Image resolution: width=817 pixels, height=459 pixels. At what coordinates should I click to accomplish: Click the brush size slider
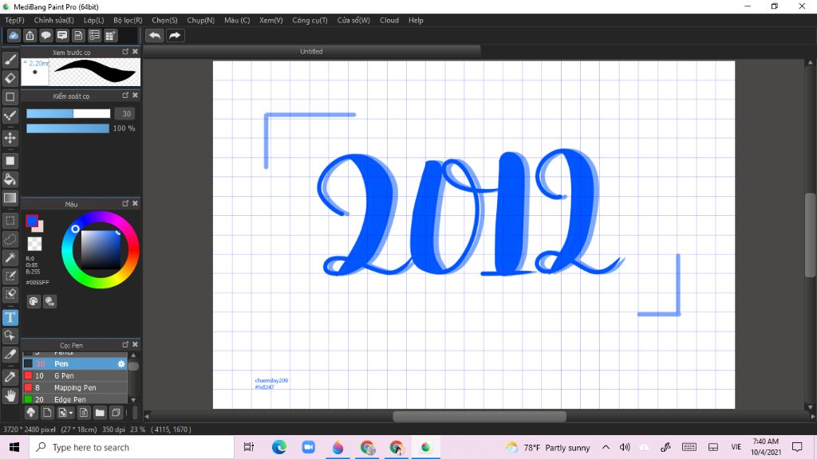tap(69, 113)
